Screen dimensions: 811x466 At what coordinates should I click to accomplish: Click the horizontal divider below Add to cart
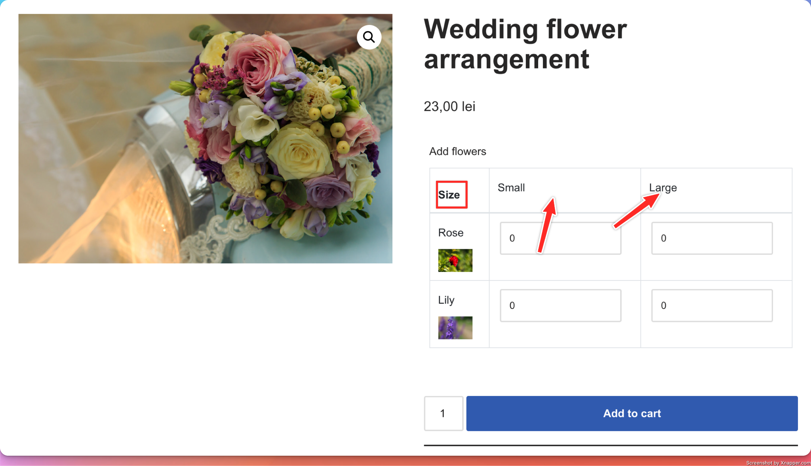(x=610, y=445)
